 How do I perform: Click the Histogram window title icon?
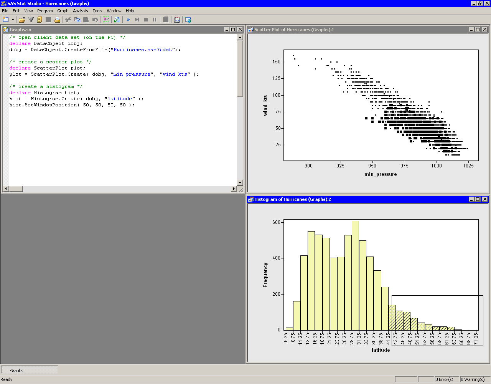[250, 199]
